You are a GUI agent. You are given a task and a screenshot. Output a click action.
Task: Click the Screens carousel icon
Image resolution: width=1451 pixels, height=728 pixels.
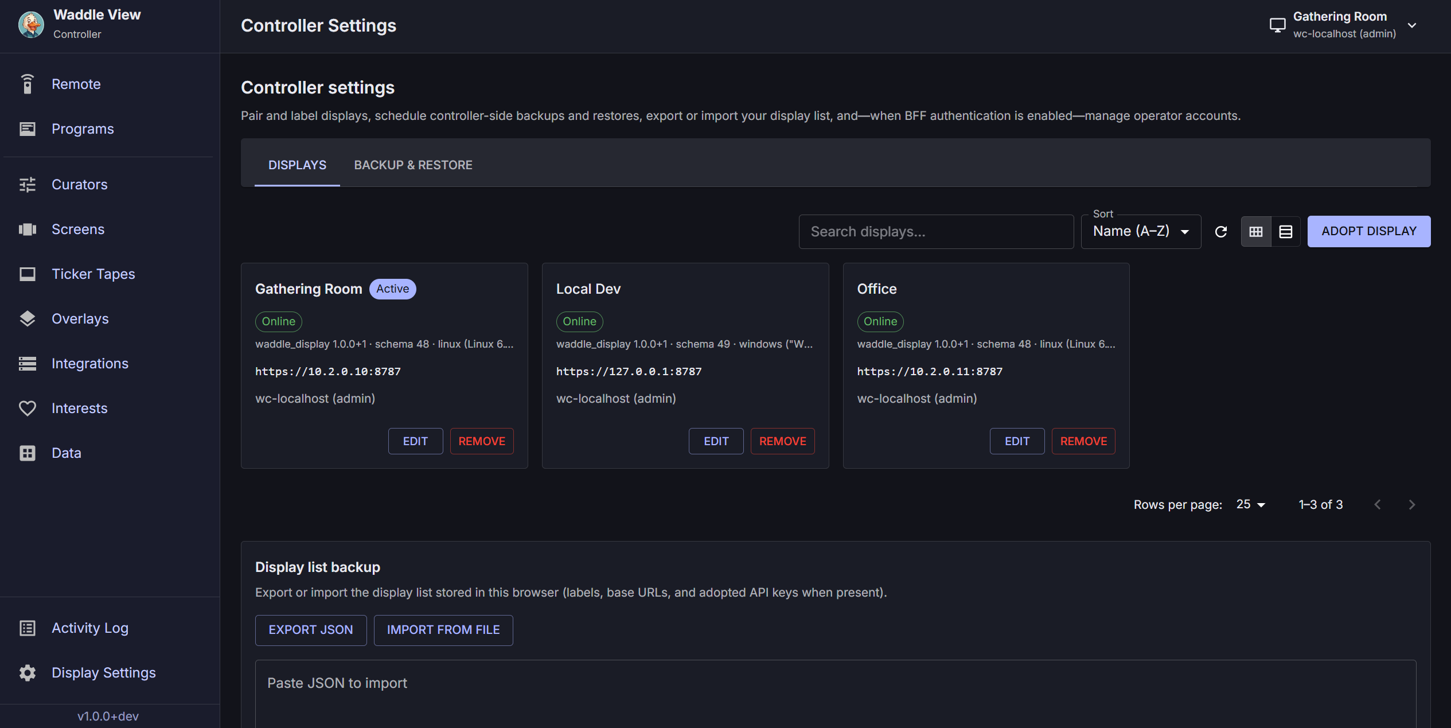28,229
